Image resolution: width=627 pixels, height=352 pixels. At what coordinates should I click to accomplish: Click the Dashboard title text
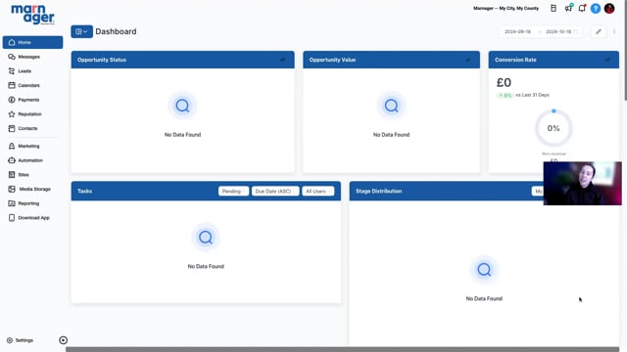tap(116, 31)
